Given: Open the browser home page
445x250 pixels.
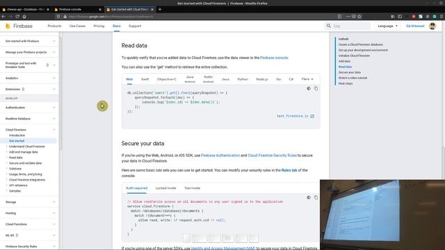Looking at the screenshot, I should click(24, 17).
